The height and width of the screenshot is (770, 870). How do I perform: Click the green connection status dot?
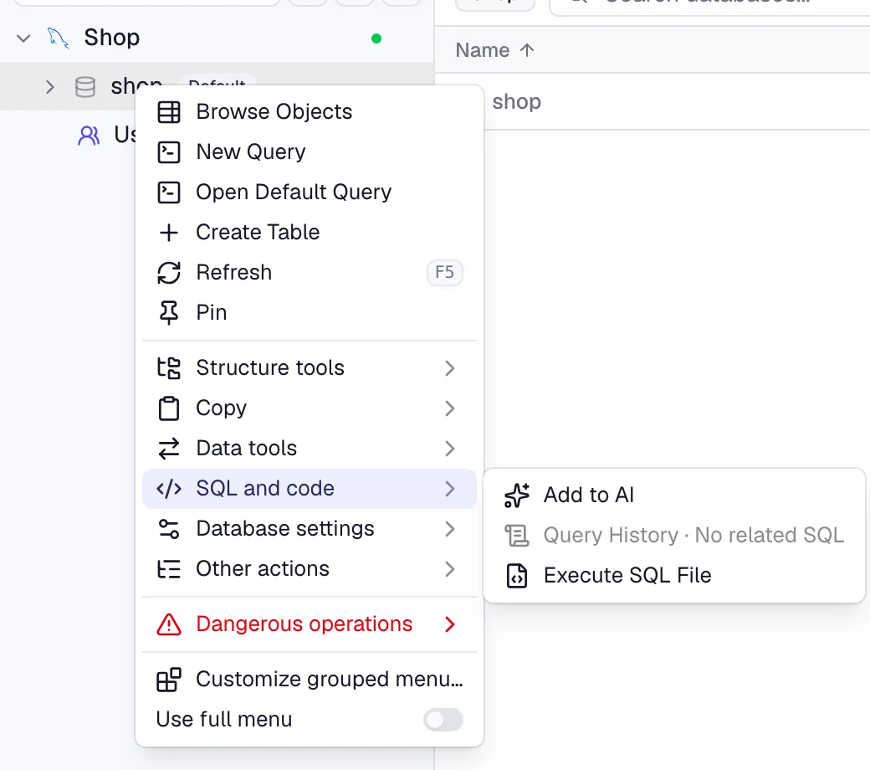pos(376,38)
